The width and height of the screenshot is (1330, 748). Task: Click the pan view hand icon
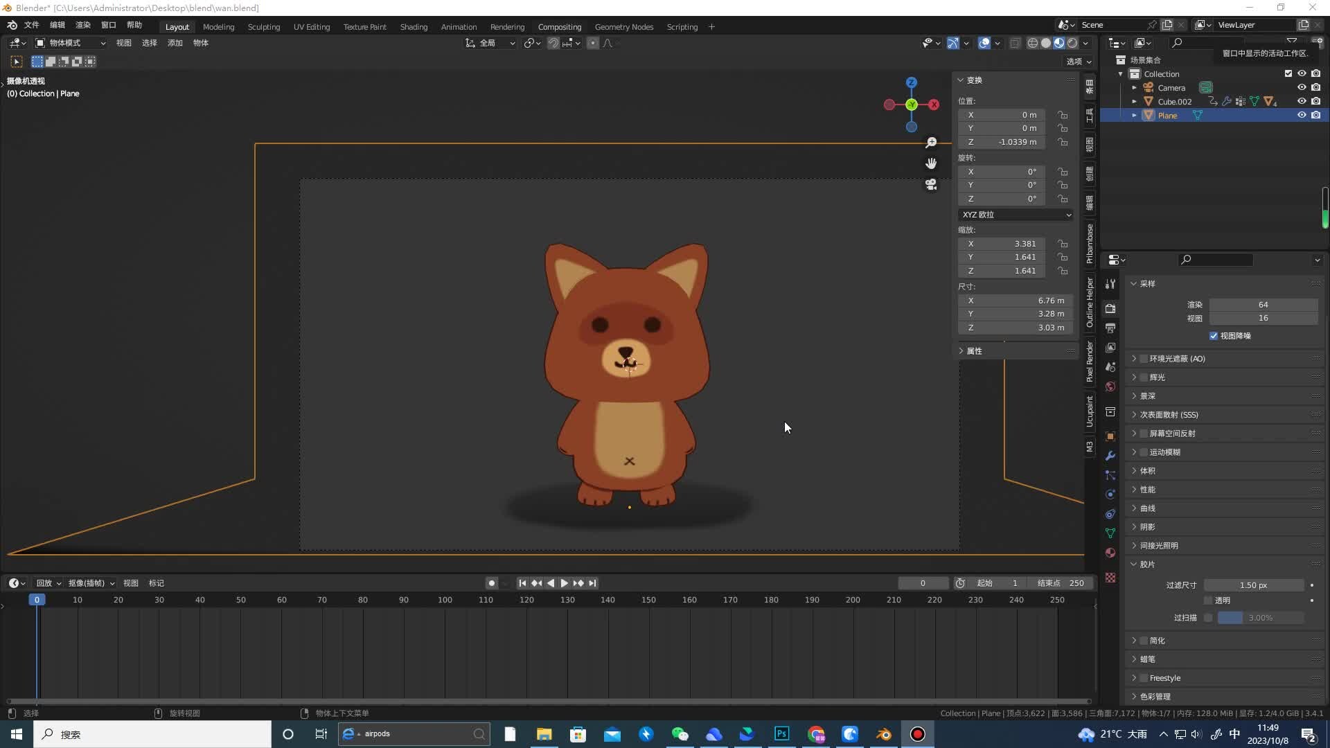coord(931,163)
